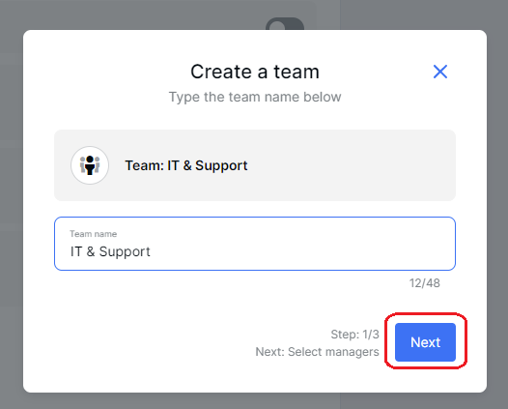Click the 'Next: Select managers' hint

pos(317,352)
